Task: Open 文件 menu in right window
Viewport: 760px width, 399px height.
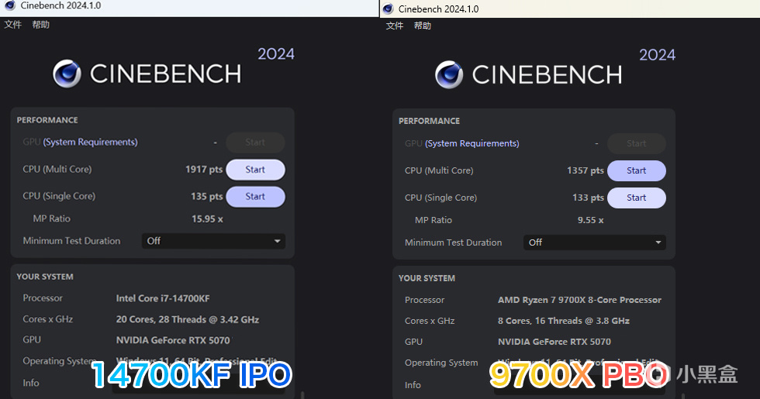Action: pyautogui.click(x=395, y=26)
